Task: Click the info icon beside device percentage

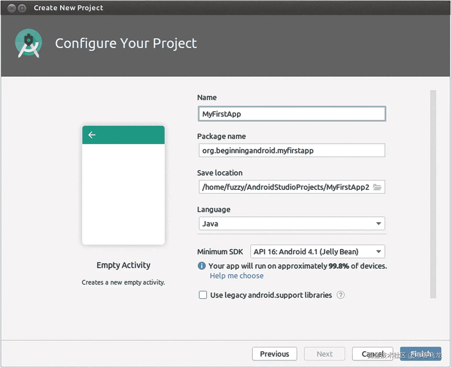Action: tap(202, 266)
